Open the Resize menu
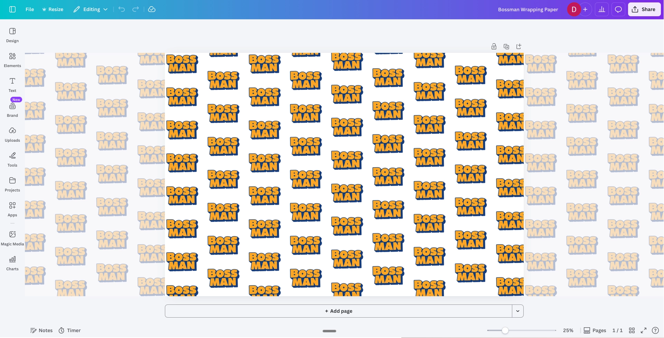The width and height of the screenshot is (664, 338). (x=53, y=9)
